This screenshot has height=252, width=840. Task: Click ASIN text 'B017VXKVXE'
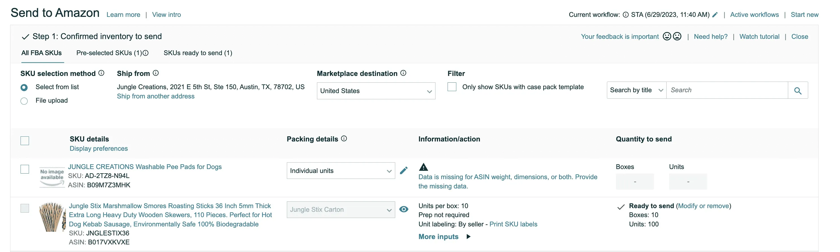coord(109,242)
